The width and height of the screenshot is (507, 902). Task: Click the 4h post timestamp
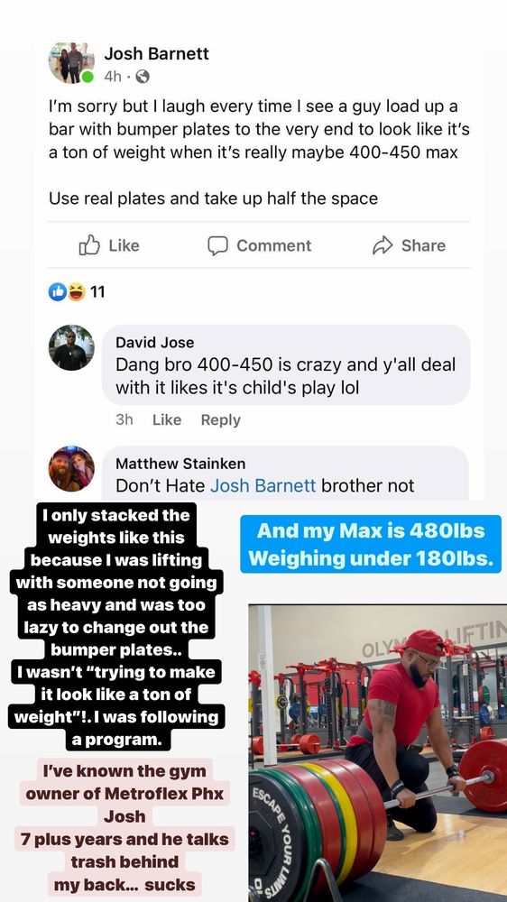click(113, 77)
